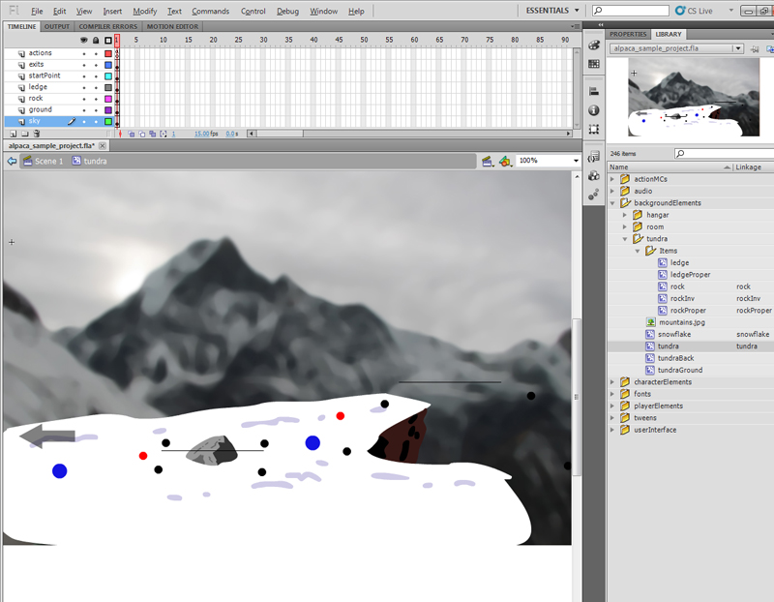774x602 pixels.
Task: Toggle lock dot for the rock layer
Action: [x=95, y=99]
